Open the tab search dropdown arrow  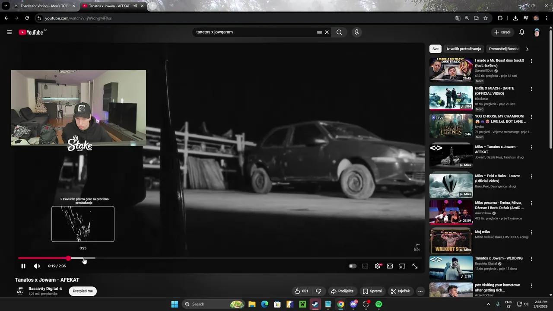[6, 6]
